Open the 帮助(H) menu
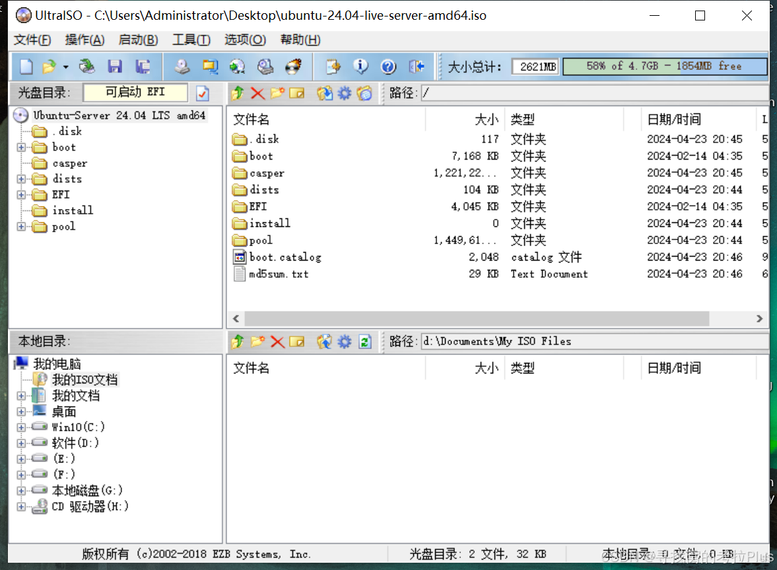Viewport: 777px width, 570px height. (x=300, y=40)
